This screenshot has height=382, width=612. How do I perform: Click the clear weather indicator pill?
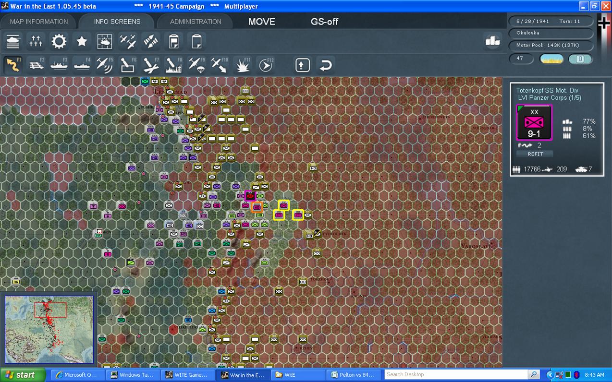(551, 59)
